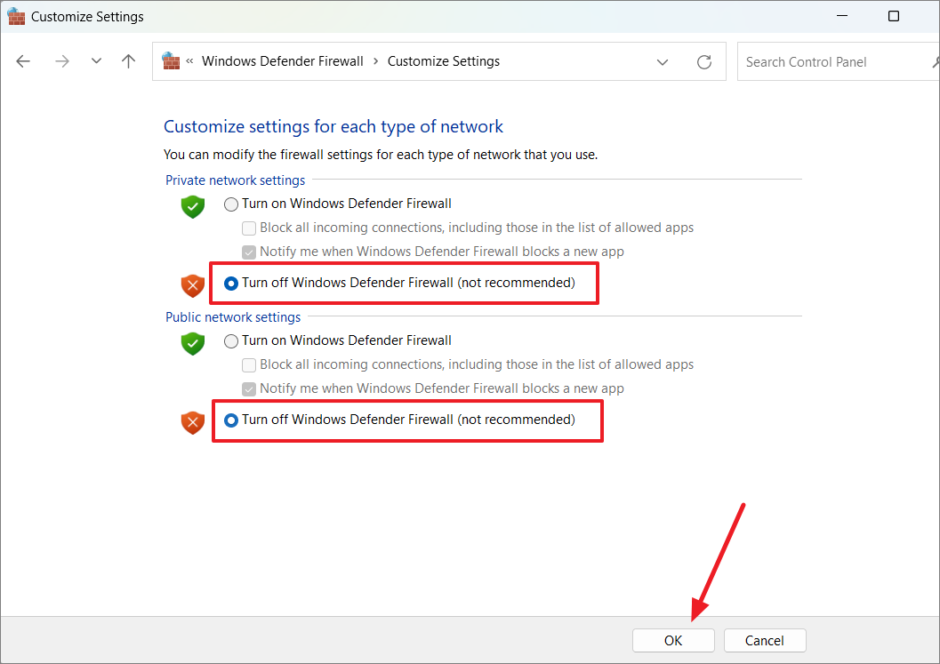Select private Turn off Windows Defender Firewall

pyautogui.click(x=231, y=284)
